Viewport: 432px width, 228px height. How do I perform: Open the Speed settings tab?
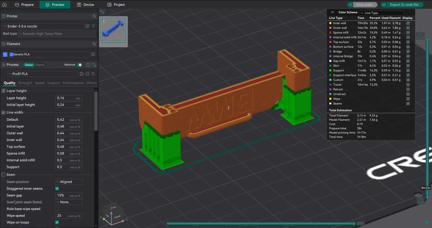tap(40, 83)
